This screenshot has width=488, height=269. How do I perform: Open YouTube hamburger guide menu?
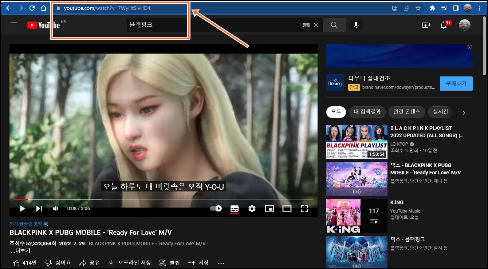14,25
